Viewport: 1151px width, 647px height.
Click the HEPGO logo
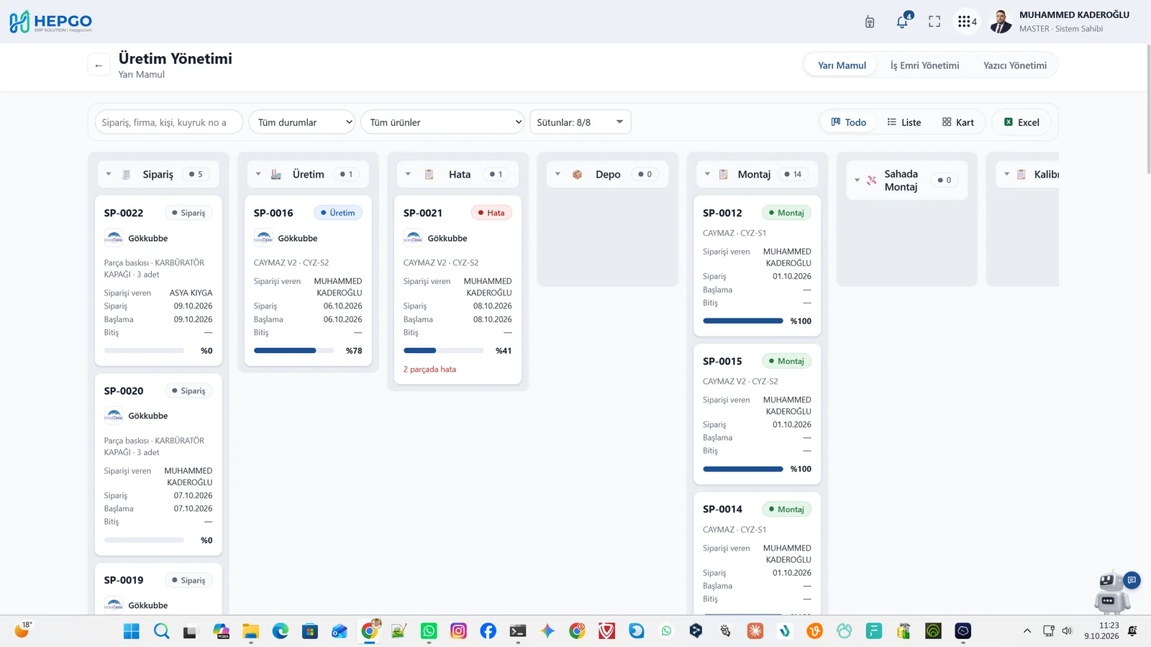point(50,22)
